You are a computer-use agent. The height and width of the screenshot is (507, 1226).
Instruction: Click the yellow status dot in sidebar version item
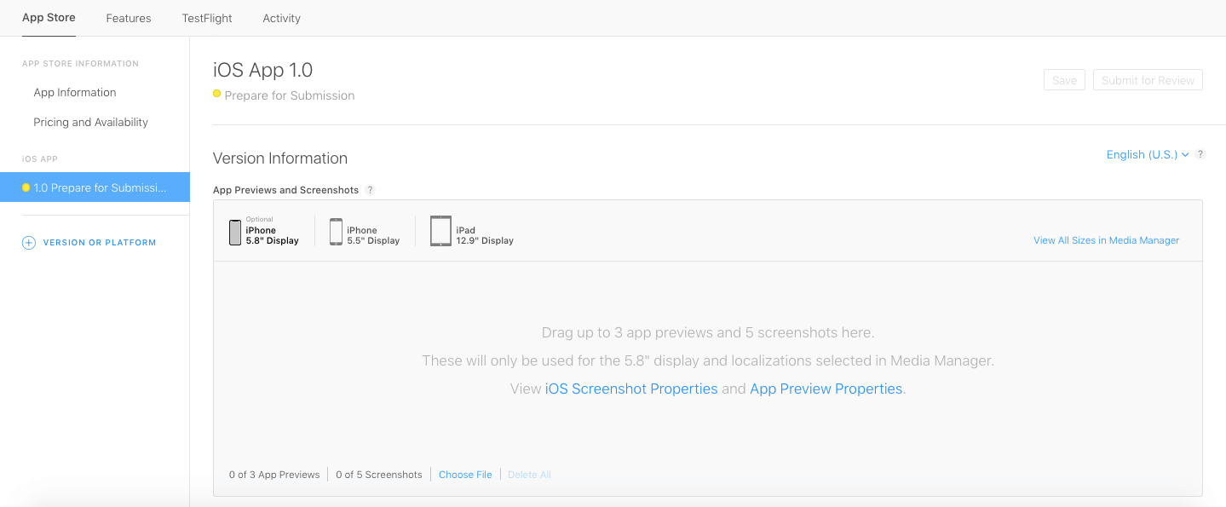pos(26,187)
